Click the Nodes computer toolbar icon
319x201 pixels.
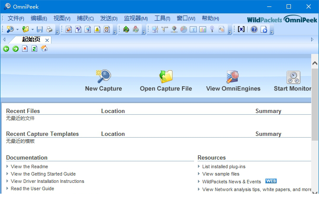point(155,29)
